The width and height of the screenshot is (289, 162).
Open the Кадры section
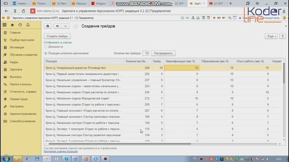[x=14, y=62]
